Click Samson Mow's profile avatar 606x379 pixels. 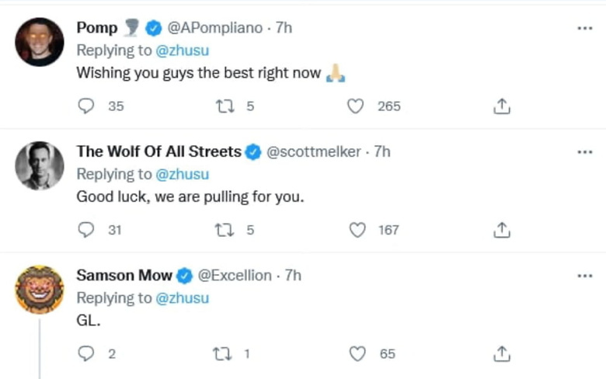(x=40, y=290)
